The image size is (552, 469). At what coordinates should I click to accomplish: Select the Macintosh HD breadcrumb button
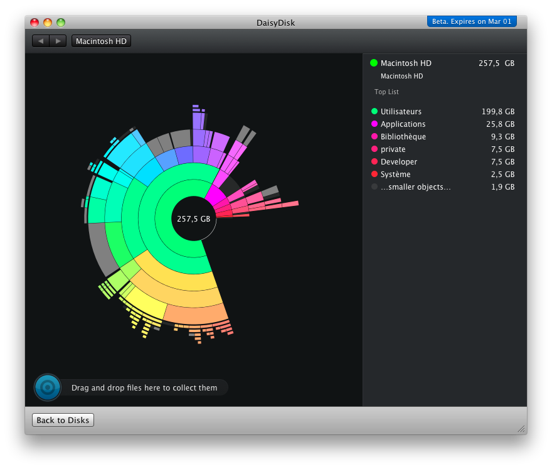coord(101,41)
